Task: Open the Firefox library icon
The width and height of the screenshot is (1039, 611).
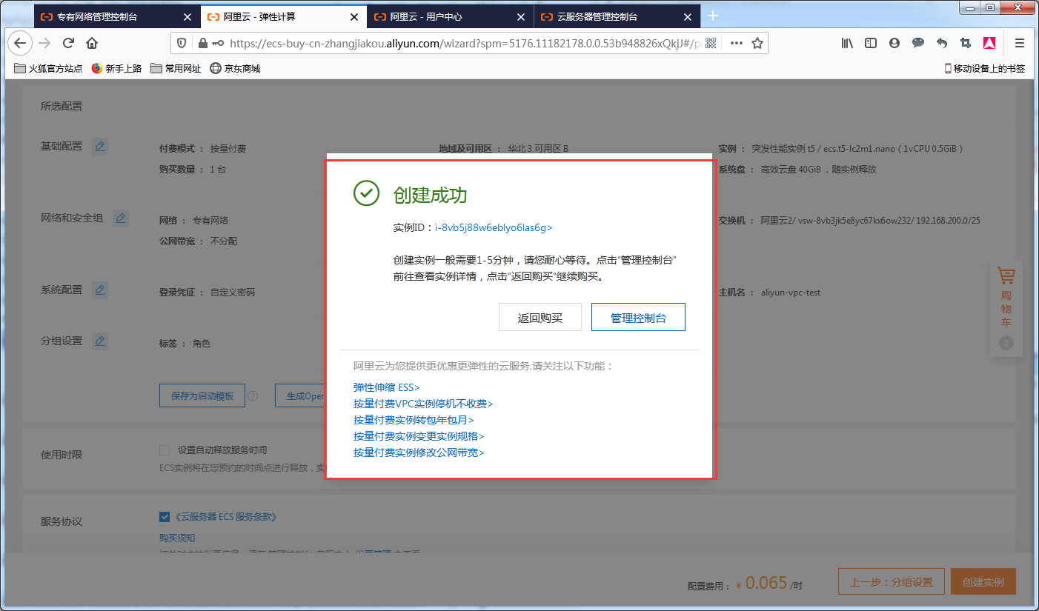Action: 847,43
